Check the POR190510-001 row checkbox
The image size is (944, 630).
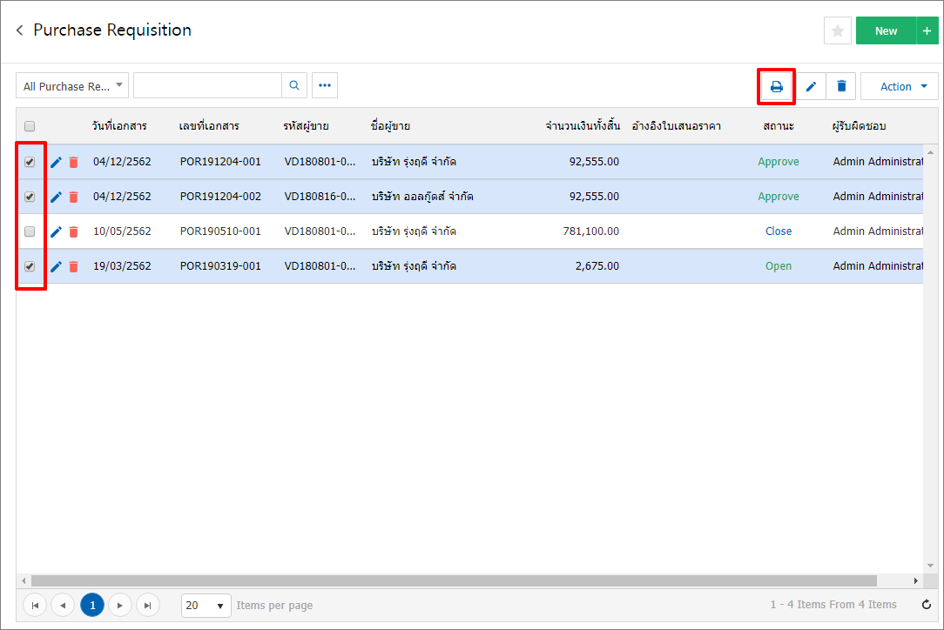[30, 231]
